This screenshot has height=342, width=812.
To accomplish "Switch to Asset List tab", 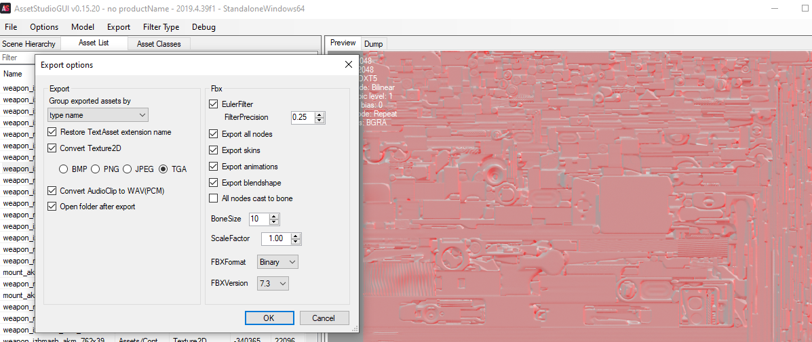I will [94, 43].
